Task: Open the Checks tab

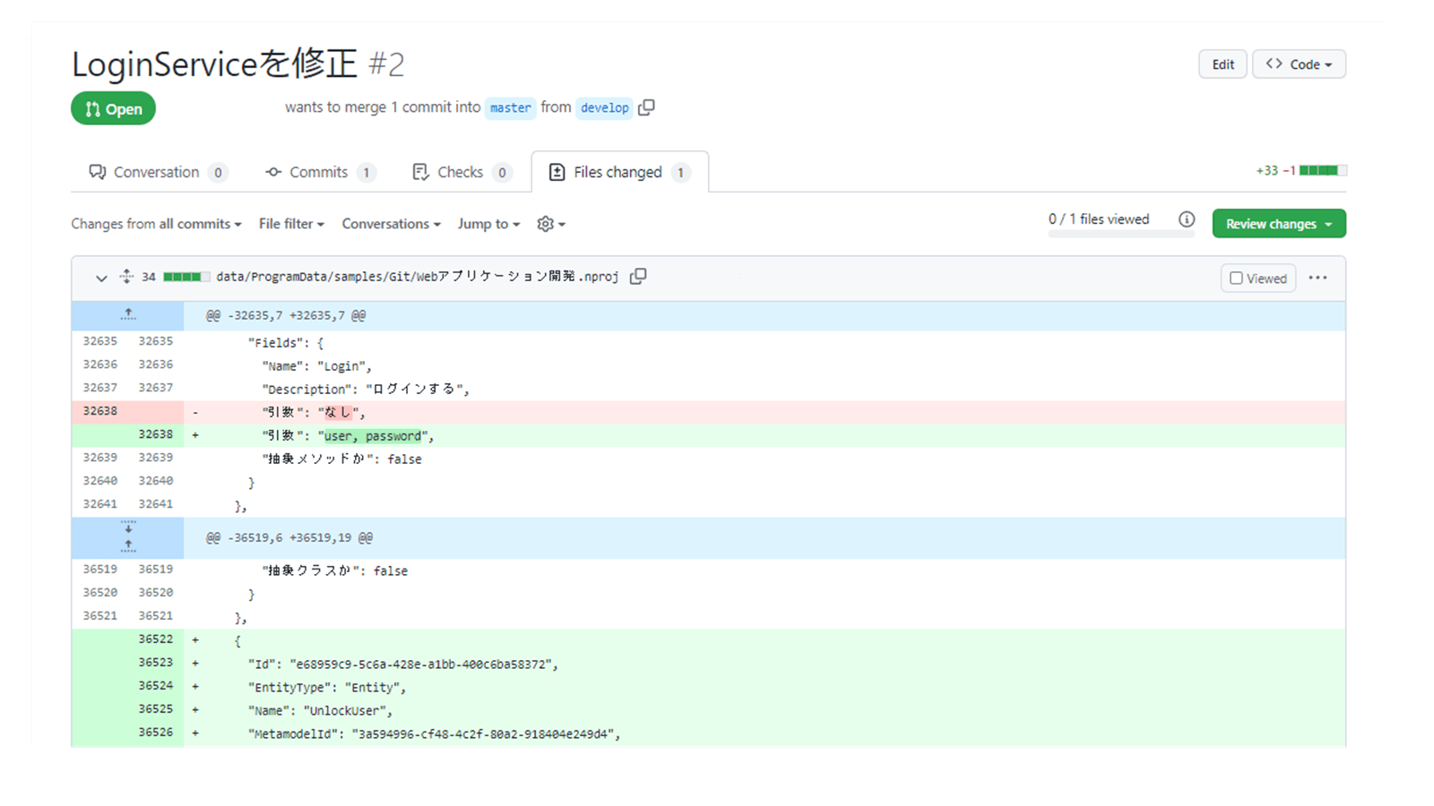Action: coord(460,172)
